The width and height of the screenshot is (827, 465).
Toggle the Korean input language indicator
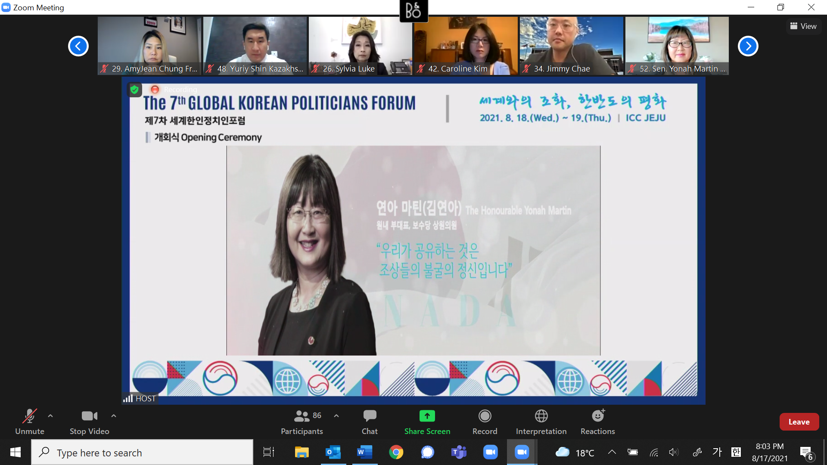click(x=717, y=452)
